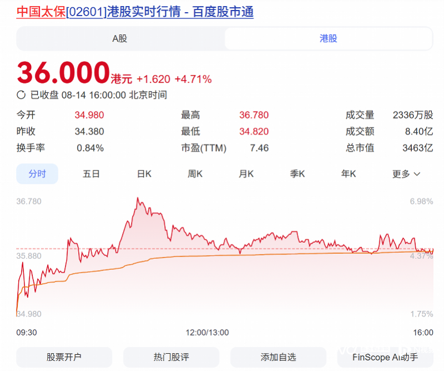Expand the 更多 dropdown
The height and width of the screenshot is (371, 444).
pos(406,174)
